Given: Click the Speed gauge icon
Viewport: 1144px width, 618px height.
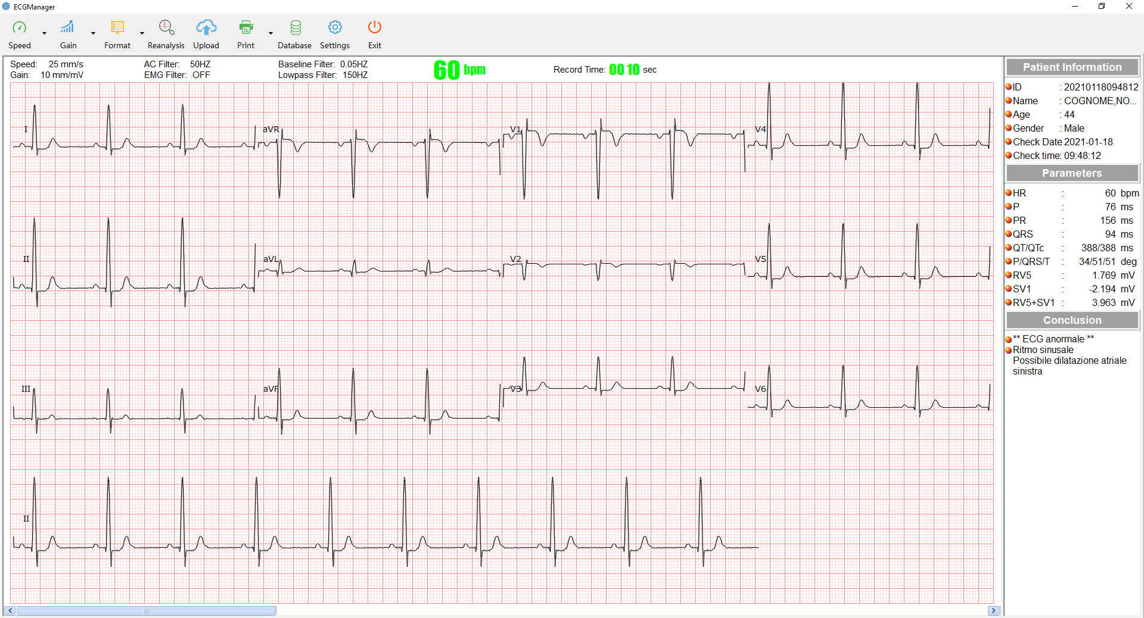Looking at the screenshot, I should coord(20,28).
